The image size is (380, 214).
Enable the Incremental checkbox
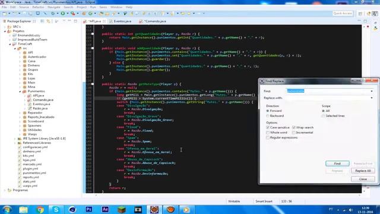coord(294,133)
